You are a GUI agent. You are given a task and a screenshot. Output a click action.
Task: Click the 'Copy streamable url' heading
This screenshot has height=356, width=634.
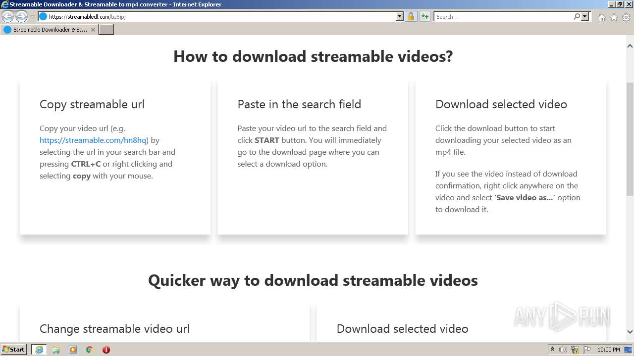coord(92,104)
